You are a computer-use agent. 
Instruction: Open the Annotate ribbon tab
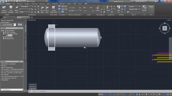[x=55, y=4]
